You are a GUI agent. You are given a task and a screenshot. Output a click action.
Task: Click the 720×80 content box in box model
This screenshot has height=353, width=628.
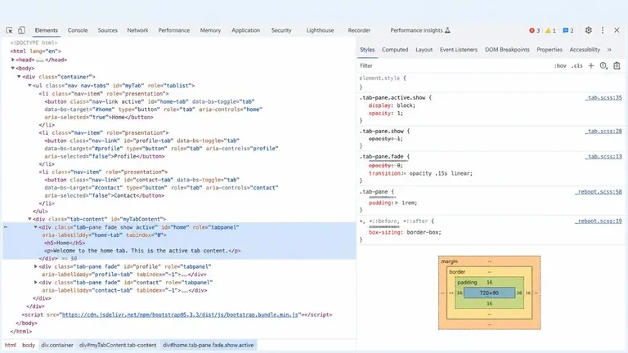490,293
